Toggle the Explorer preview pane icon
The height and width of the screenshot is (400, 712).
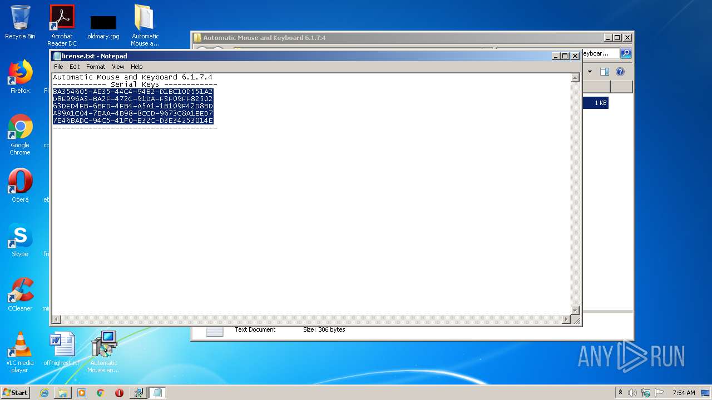point(605,72)
